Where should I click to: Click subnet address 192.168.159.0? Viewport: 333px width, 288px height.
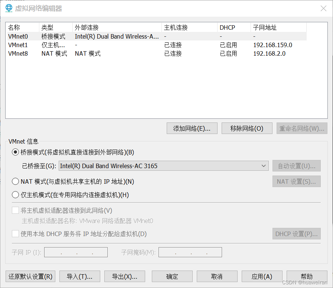tap(273, 45)
